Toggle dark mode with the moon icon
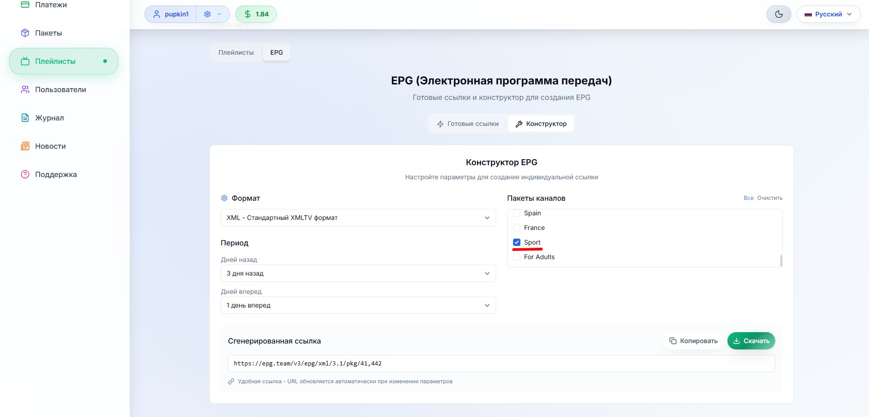Viewport: 869px width, 417px height. 779,14
